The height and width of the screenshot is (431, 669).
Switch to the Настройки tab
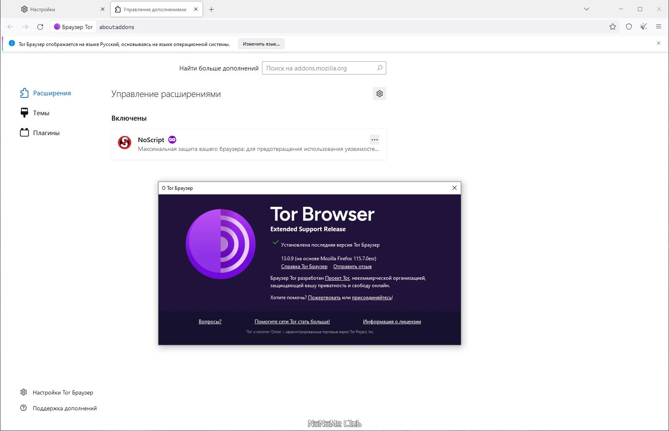tap(62, 9)
